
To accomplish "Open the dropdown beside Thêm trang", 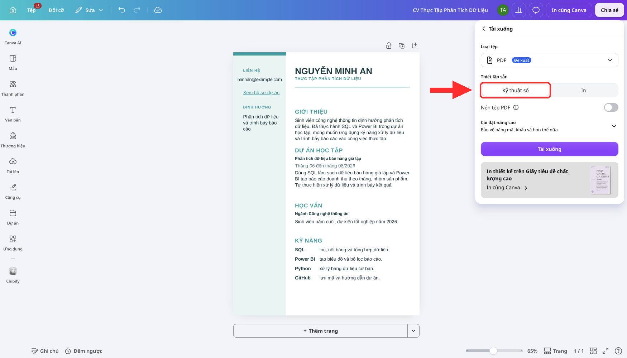I will pos(413,331).
